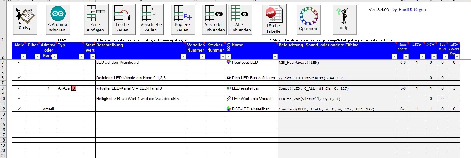
Task: Toggle Aktiv checkmark for Heartbeat LED row
Action: [x=19, y=62]
